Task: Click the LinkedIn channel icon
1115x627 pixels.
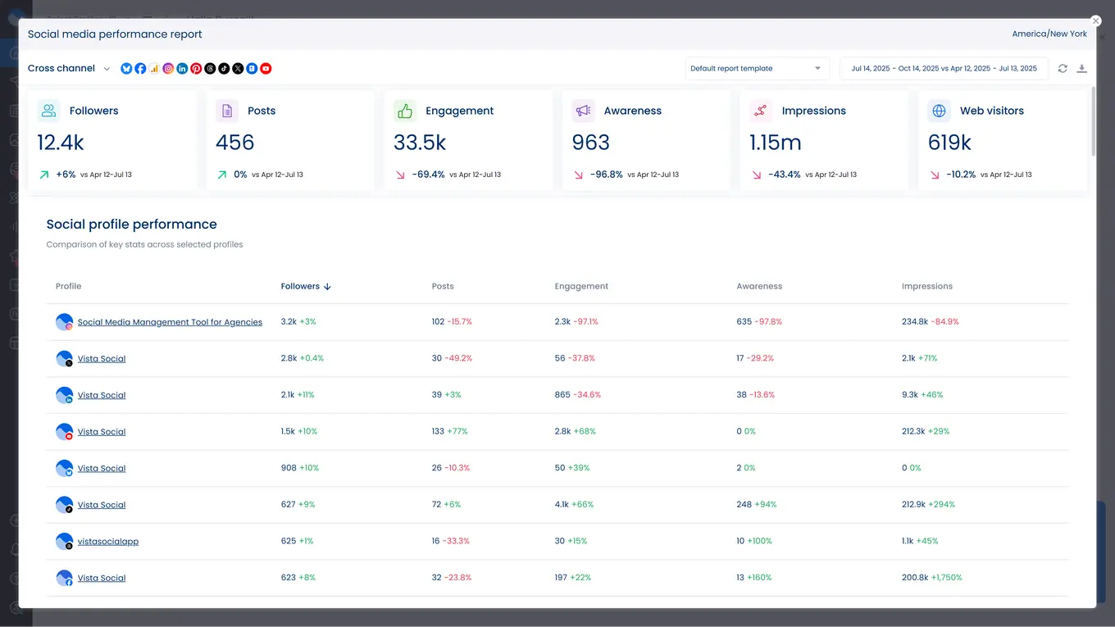Action: 182,69
